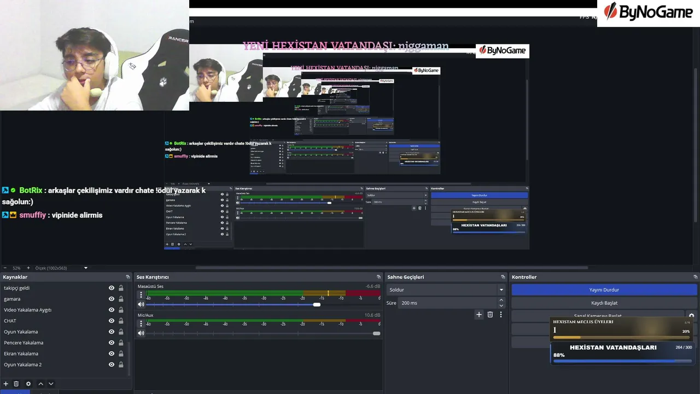Image resolution: width=700 pixels, height=394 pixels.
Task: Add a new source in Kaynaklar
Action: pyautogui.click(x=6, y=384)
